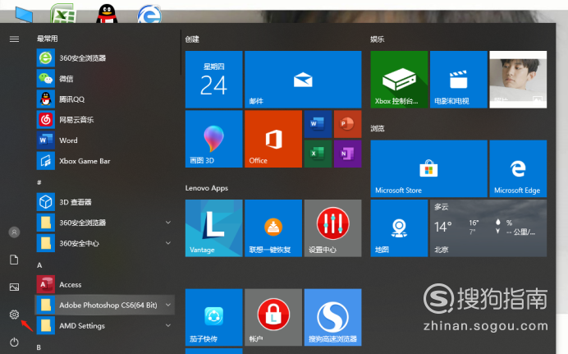
Task: Click the Power button in the sidebar
Action: (14, 342)
